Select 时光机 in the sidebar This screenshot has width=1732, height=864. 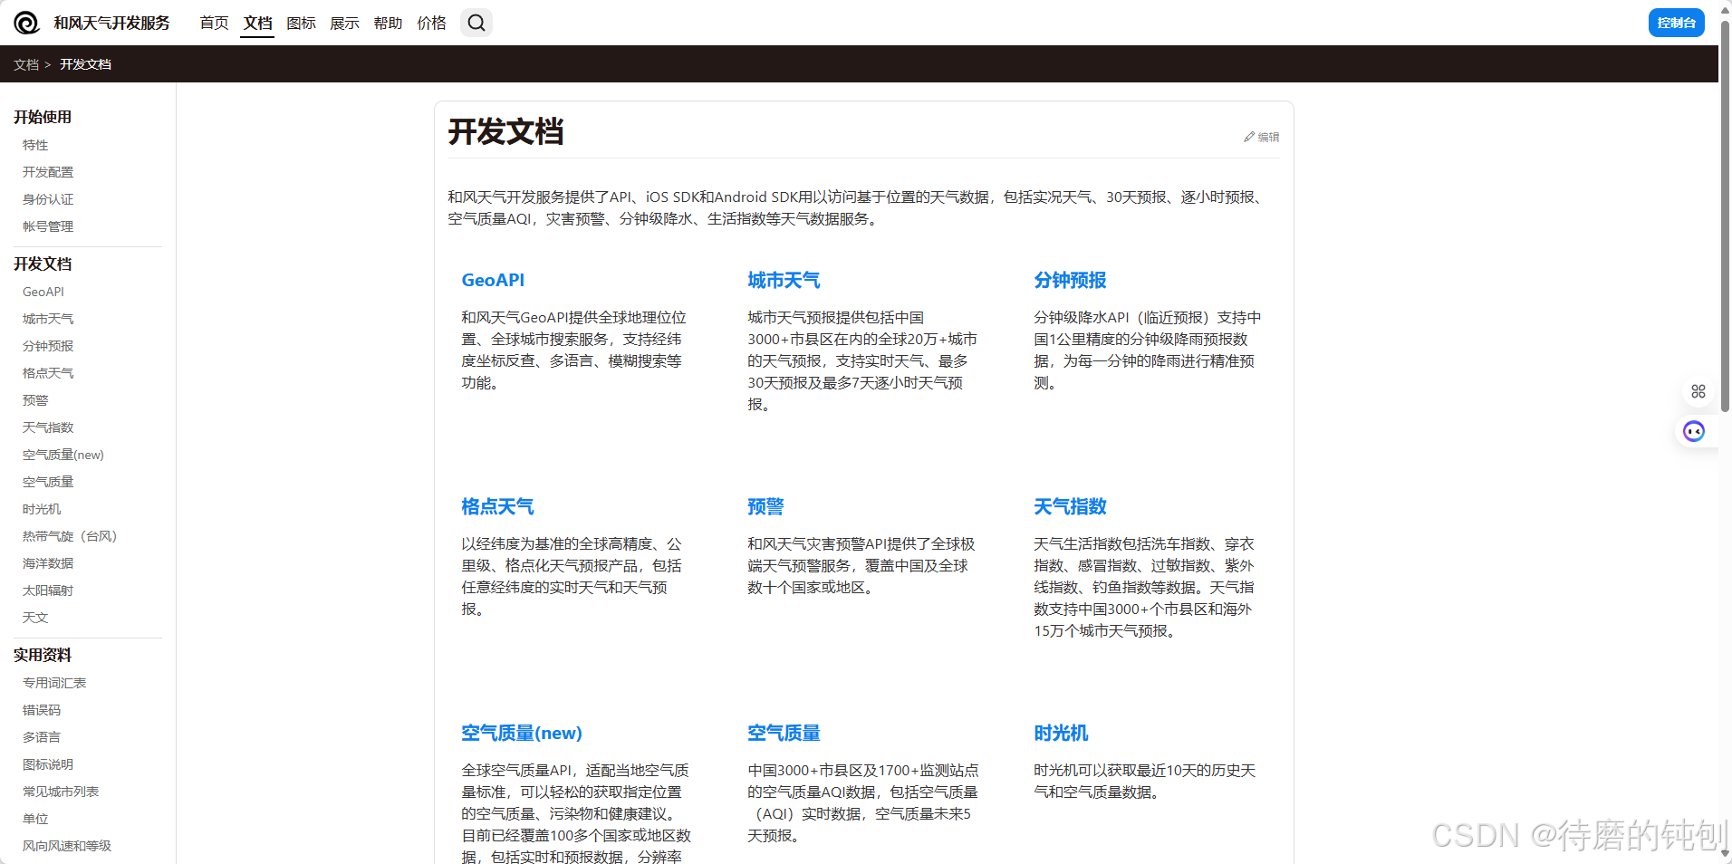tap(42, 509)
